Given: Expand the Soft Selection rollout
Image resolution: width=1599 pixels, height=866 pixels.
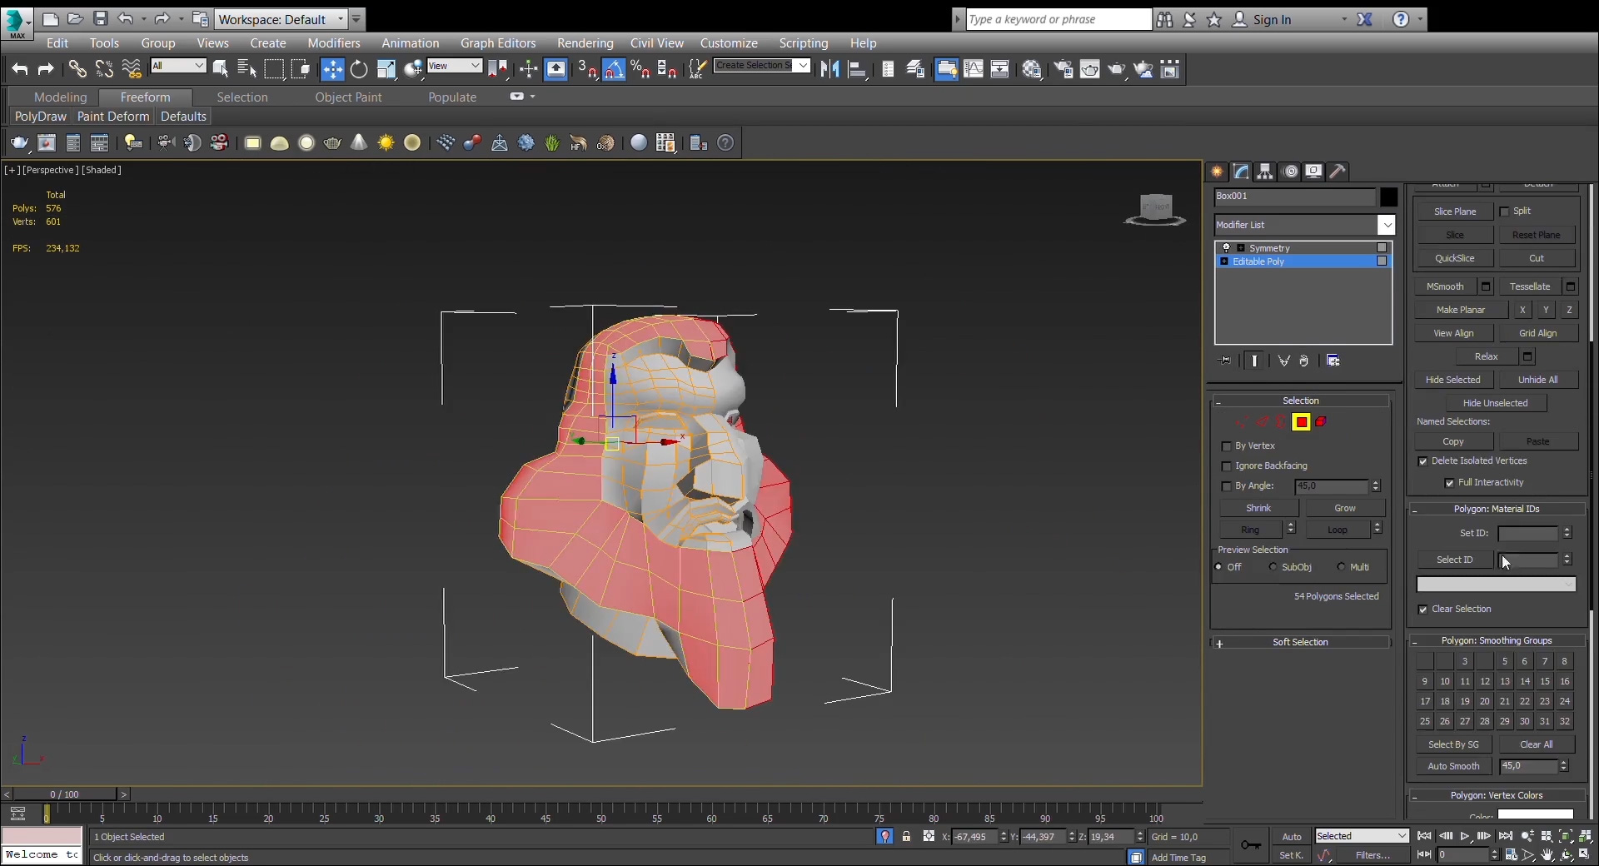Looking at the screenshot, I should point(1299,643).
